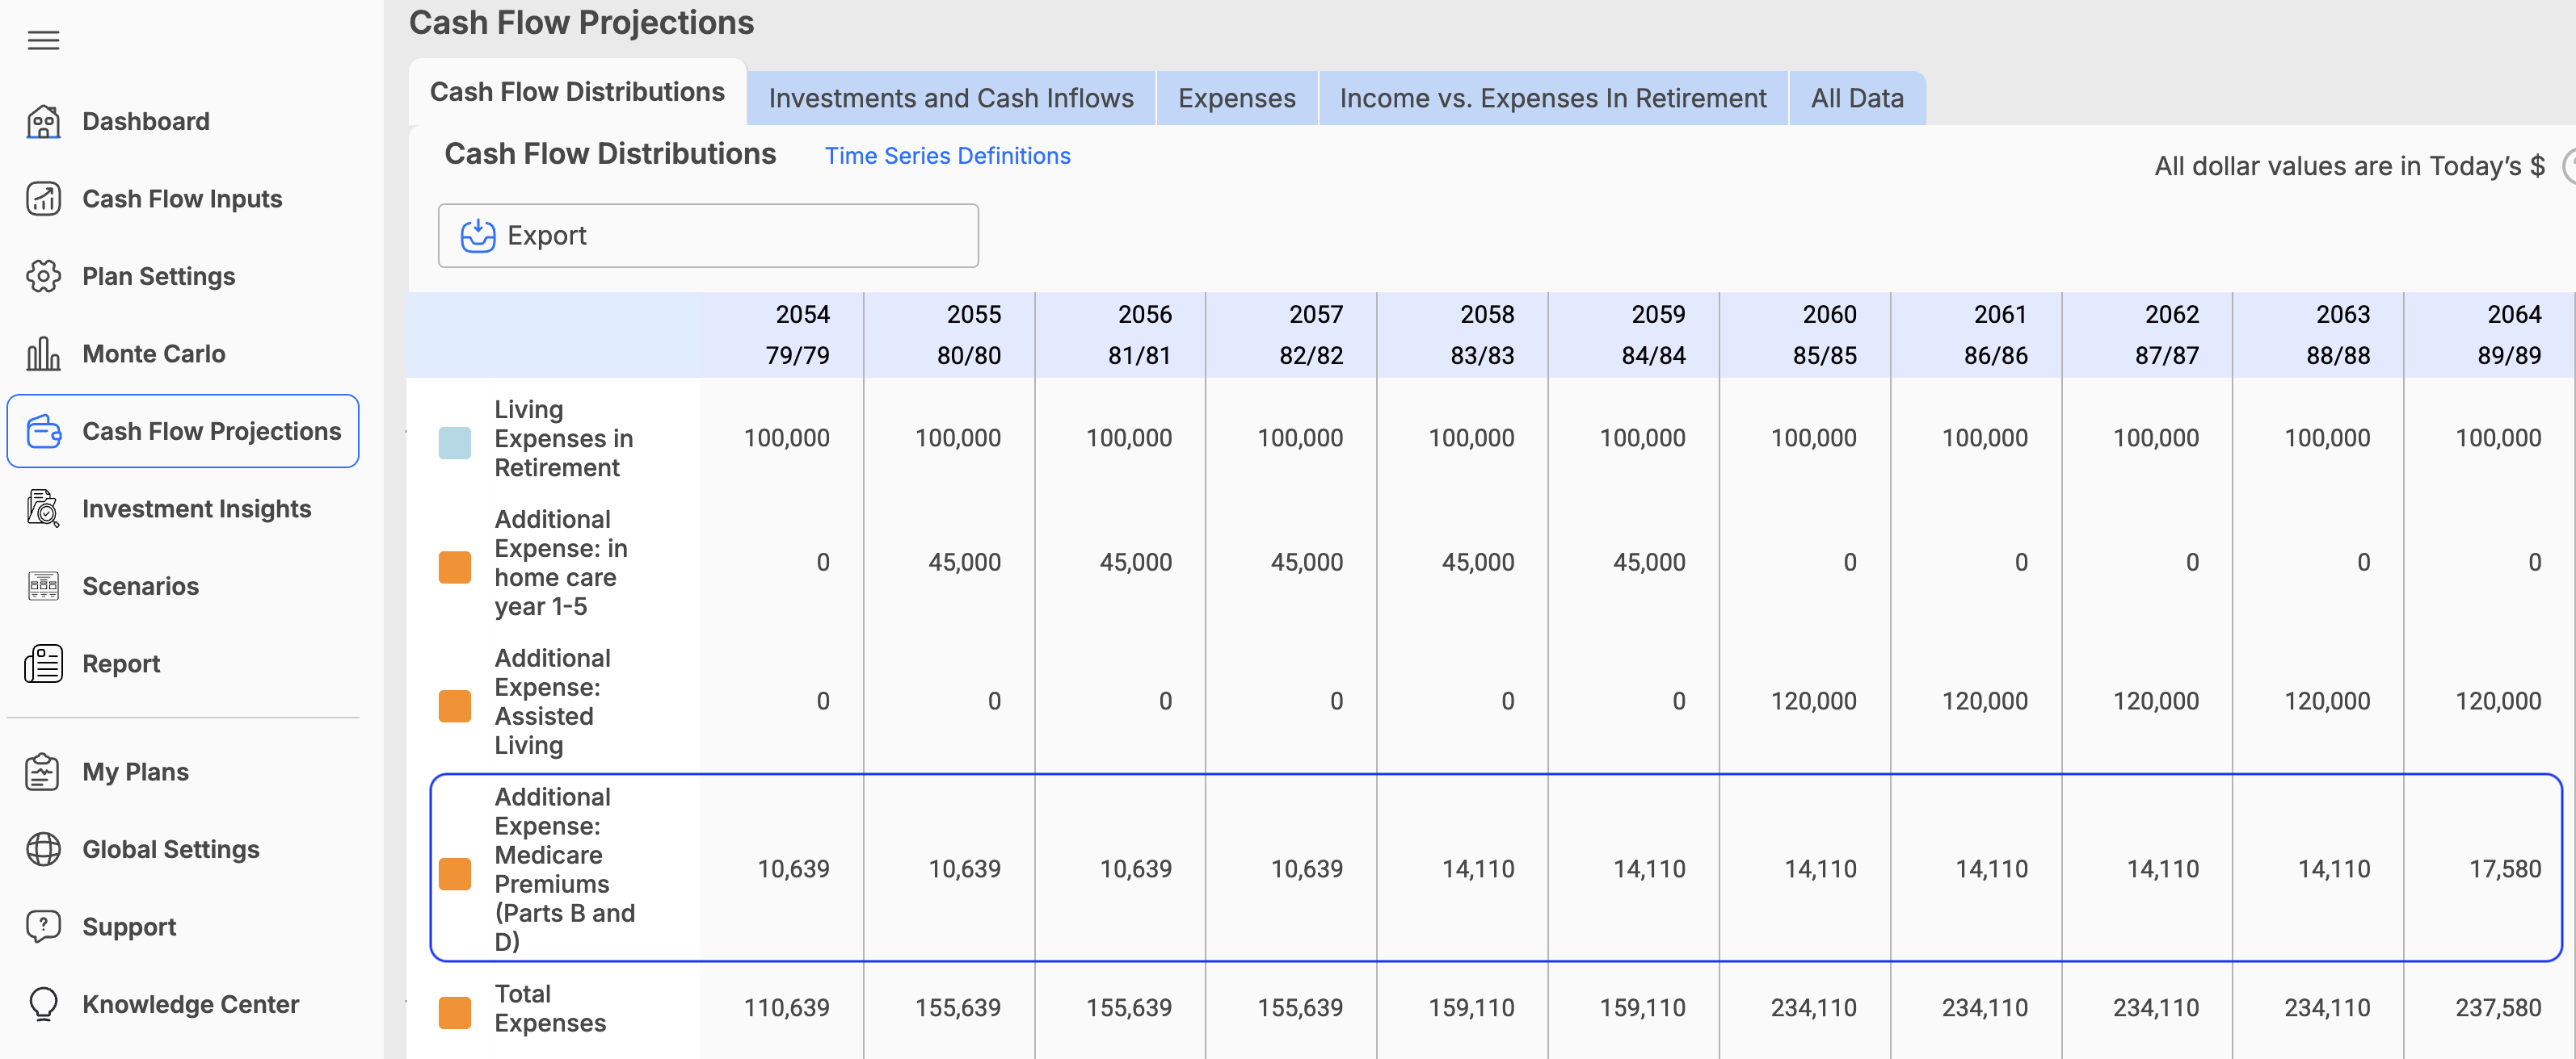Screen dimensions: 2576x1059
Task: Click the Export download icon
Action: (x=478, y=236)
